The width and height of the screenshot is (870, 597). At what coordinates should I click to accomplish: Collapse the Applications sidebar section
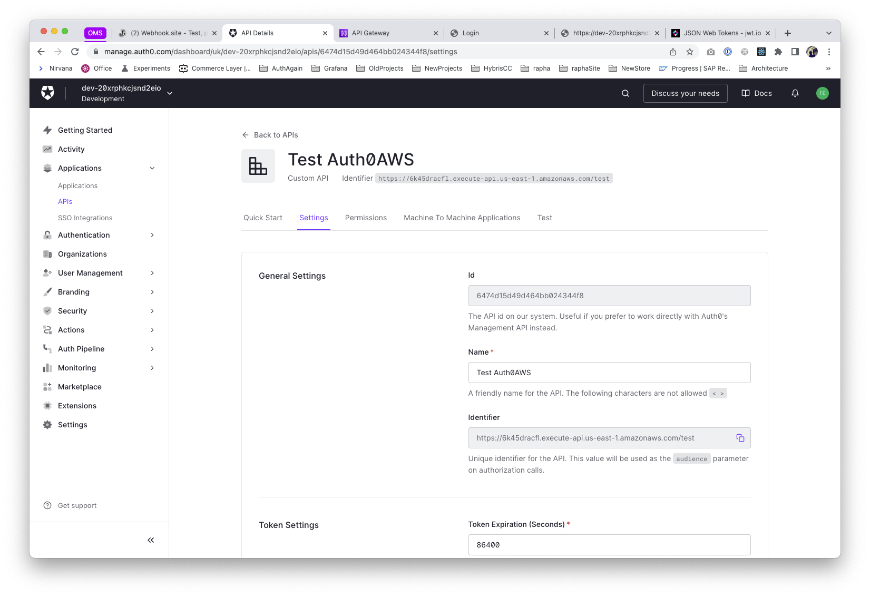tap(152, 168)
